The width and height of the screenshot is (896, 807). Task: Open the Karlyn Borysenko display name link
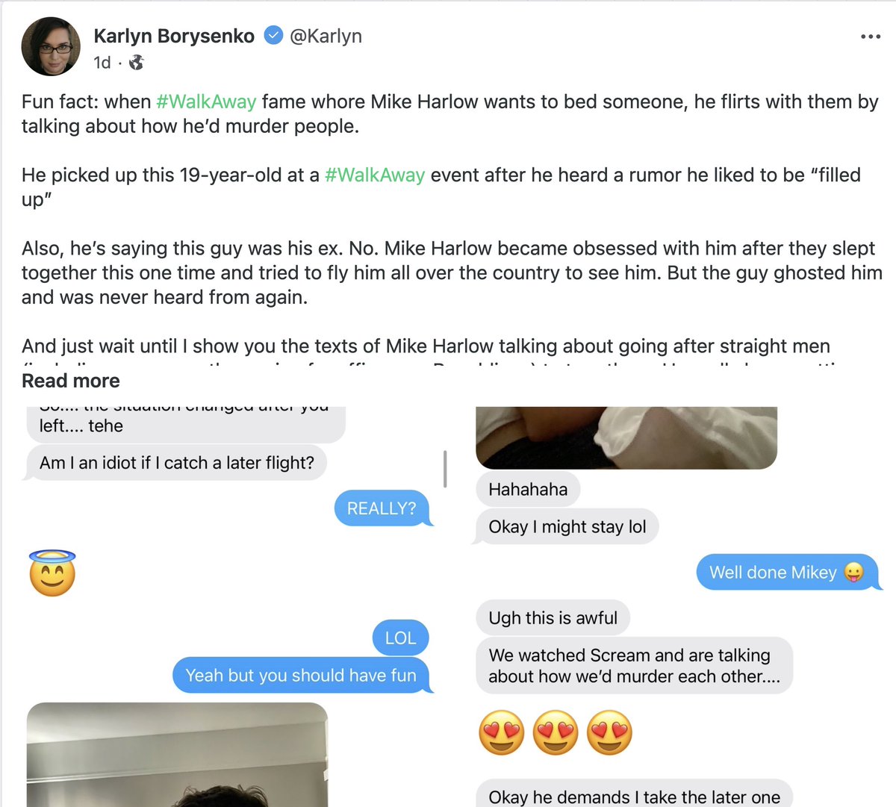pos(174,36)
